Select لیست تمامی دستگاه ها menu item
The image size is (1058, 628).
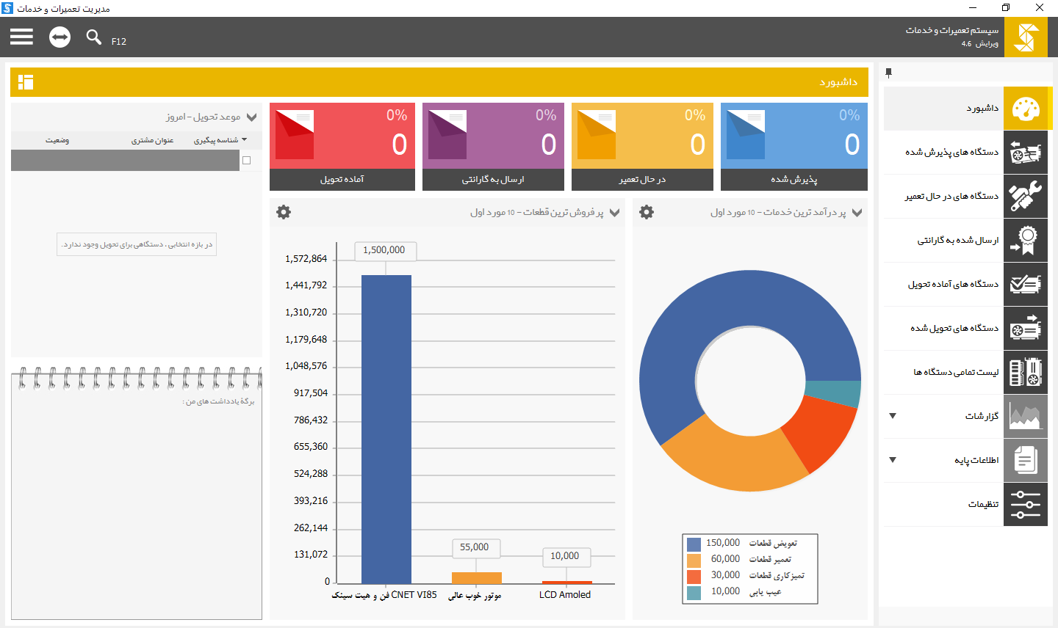965,372
